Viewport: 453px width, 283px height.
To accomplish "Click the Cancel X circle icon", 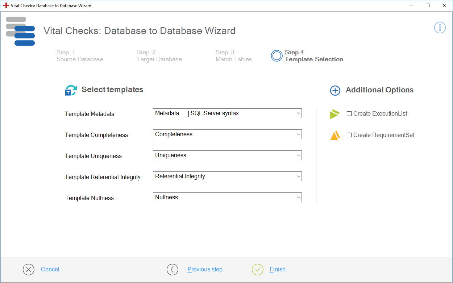I will [28, 270].
